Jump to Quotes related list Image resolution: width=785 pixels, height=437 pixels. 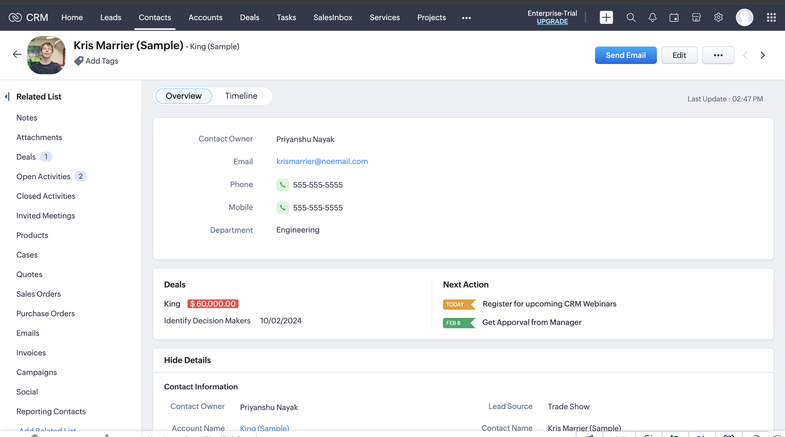pyautogui.click(x=29, y=275)
